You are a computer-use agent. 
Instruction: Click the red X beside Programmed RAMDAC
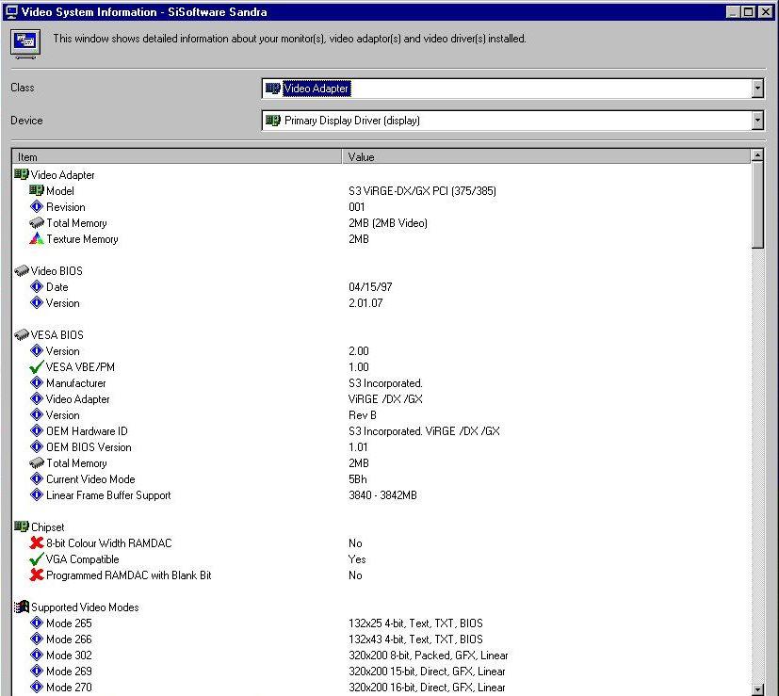(x=37, y=575)
